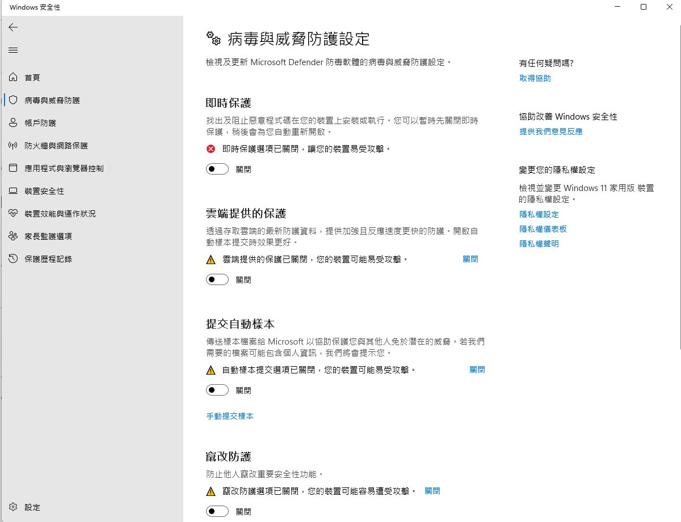The height and width of the screenshot is (522, 681).
Task: Open 保護歷程記錄 in the sidebar
Action: (91, 259)
